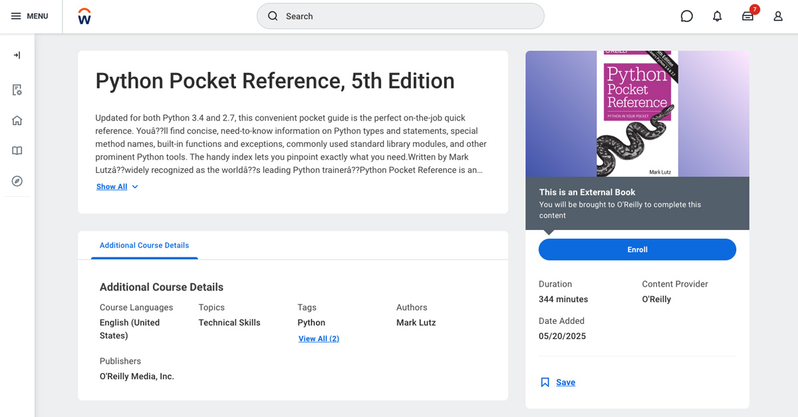The height and width of the screenshot is (417, 798).
Task: Click the Authors label
Action: pos(412,307)
